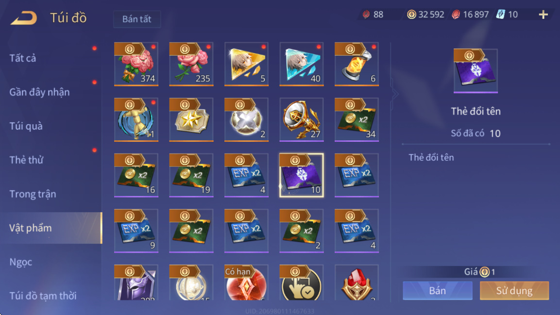Select the purple rename card with 10
560x315 pixels.
(x=302, y=175)
